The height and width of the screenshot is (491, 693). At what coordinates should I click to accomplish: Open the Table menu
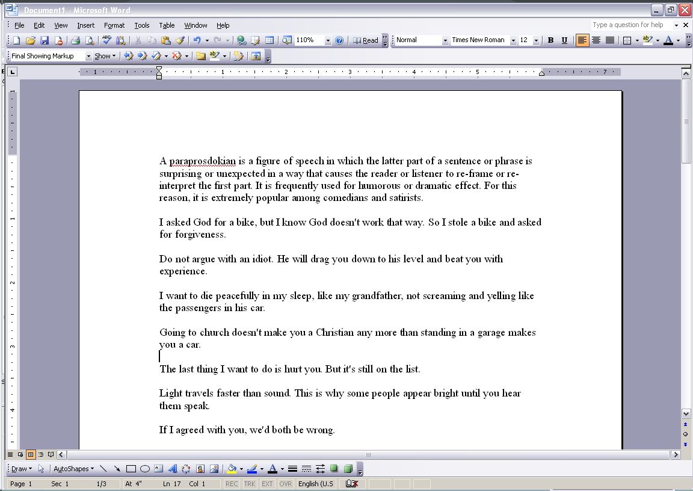[x=167, y=25]
